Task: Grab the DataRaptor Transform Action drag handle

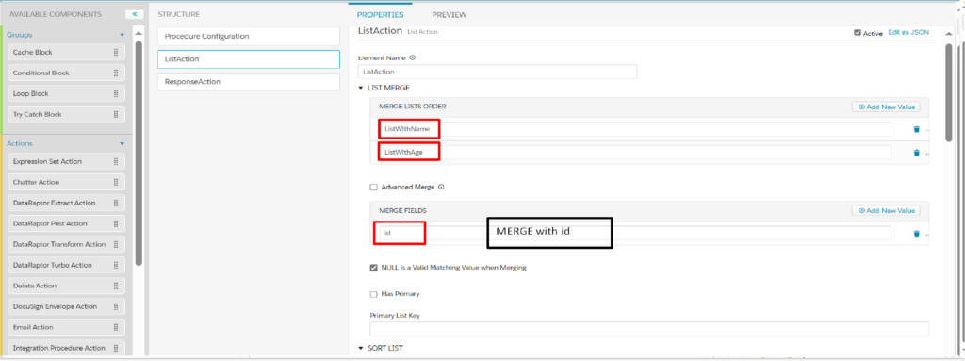Action: [116, 244]
